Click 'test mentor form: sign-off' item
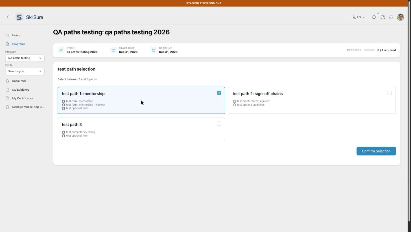This screenshot has width=411, height=232. tap(253, 101)
